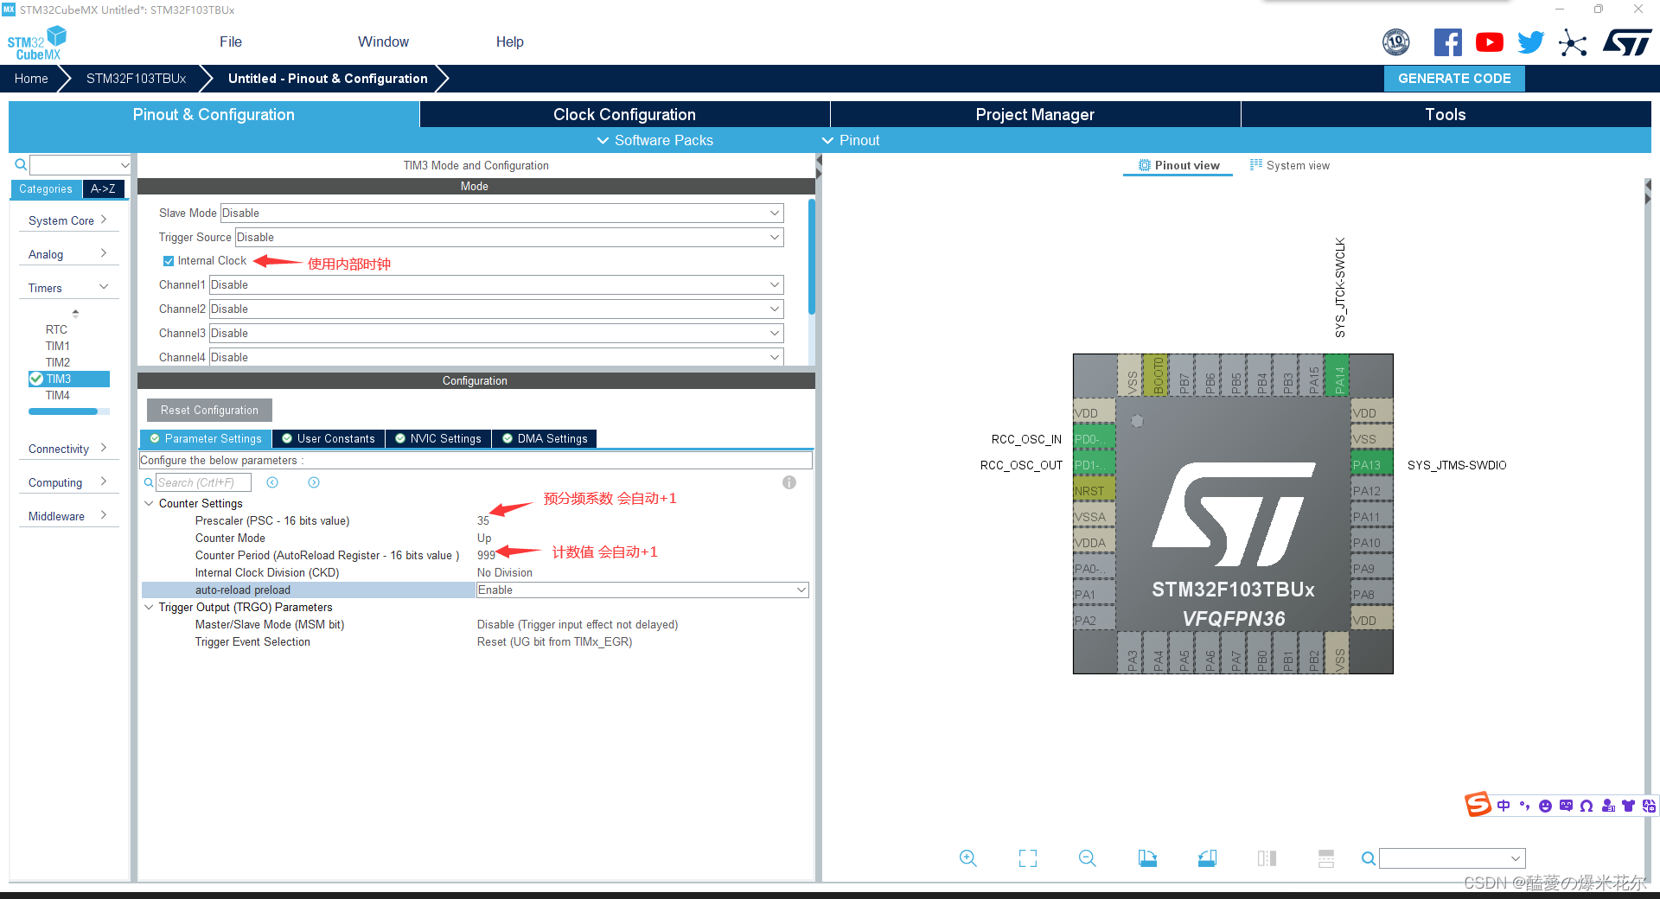This screenshot has width=1660, height=899.
Task: Open auto-reload preload dropdown
Action: pyautogui.click(x=642, y=590)
